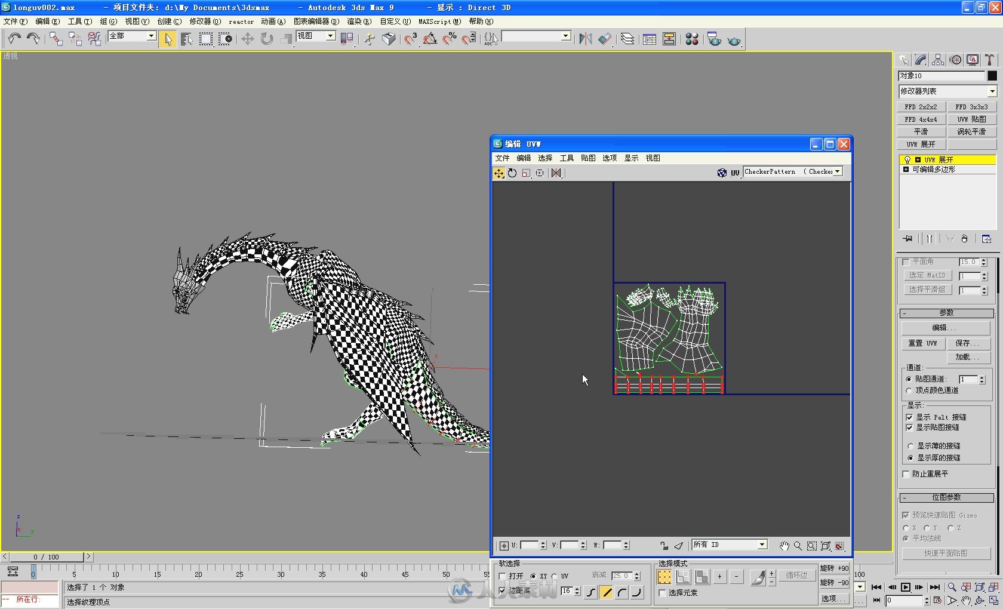
Task: Switch to the Utilities hammer panel tab
Action: (x=990, y=60)
